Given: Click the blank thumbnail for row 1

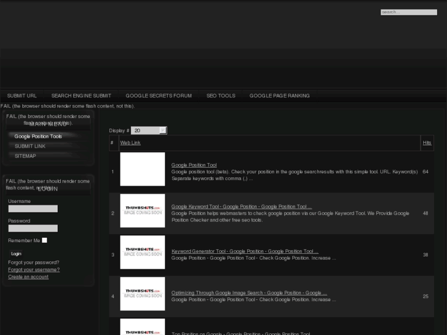Looking at the screenshot, I should (143, 169).
